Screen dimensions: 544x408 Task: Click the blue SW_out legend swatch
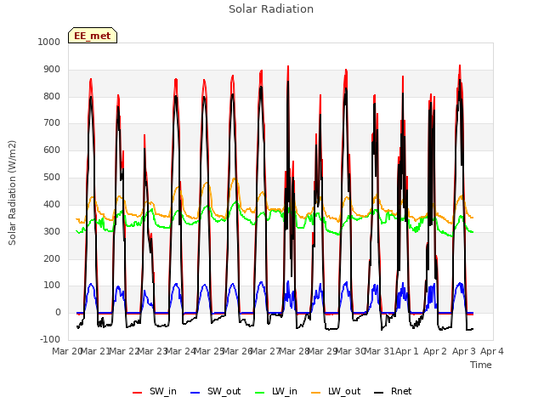(x=195, y=393)
